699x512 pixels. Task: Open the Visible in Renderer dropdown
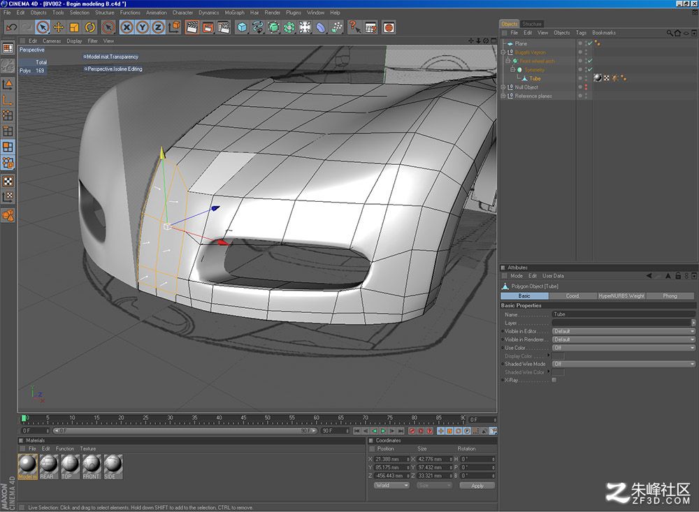point(624,339)
